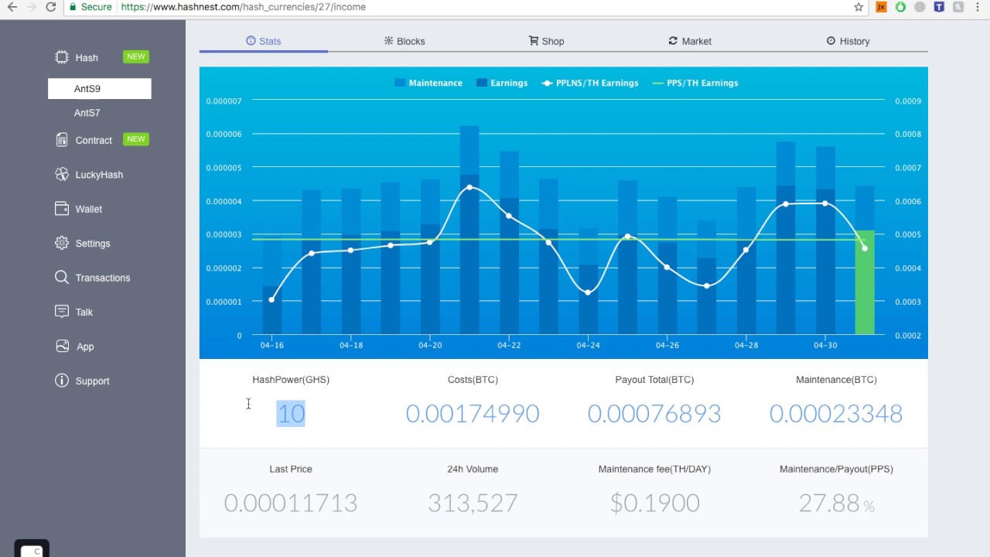990x557 pixels.
Task: Click the History clock icon
Action: coord(831,40)
